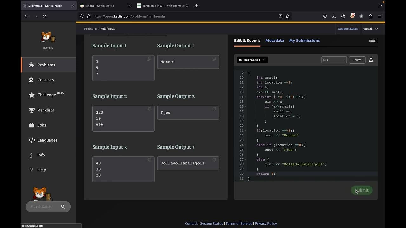The height and width of the screenshot is (228, 406).
Task: Copy Sample Input 1 contents
Action: pyautogui.click(x=149, y=59)
